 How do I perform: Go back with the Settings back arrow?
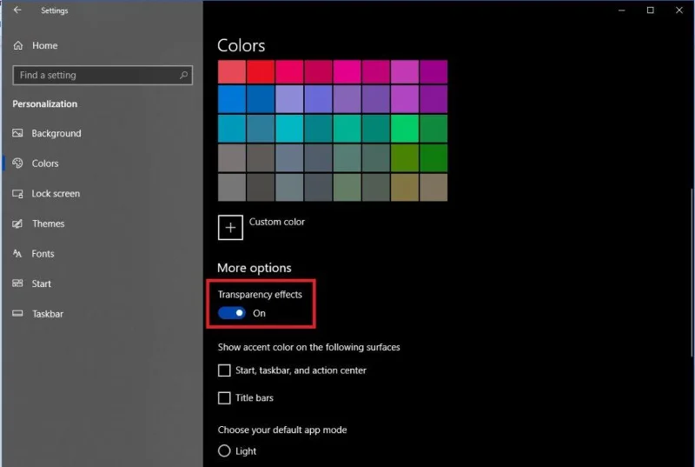point(17,10)
